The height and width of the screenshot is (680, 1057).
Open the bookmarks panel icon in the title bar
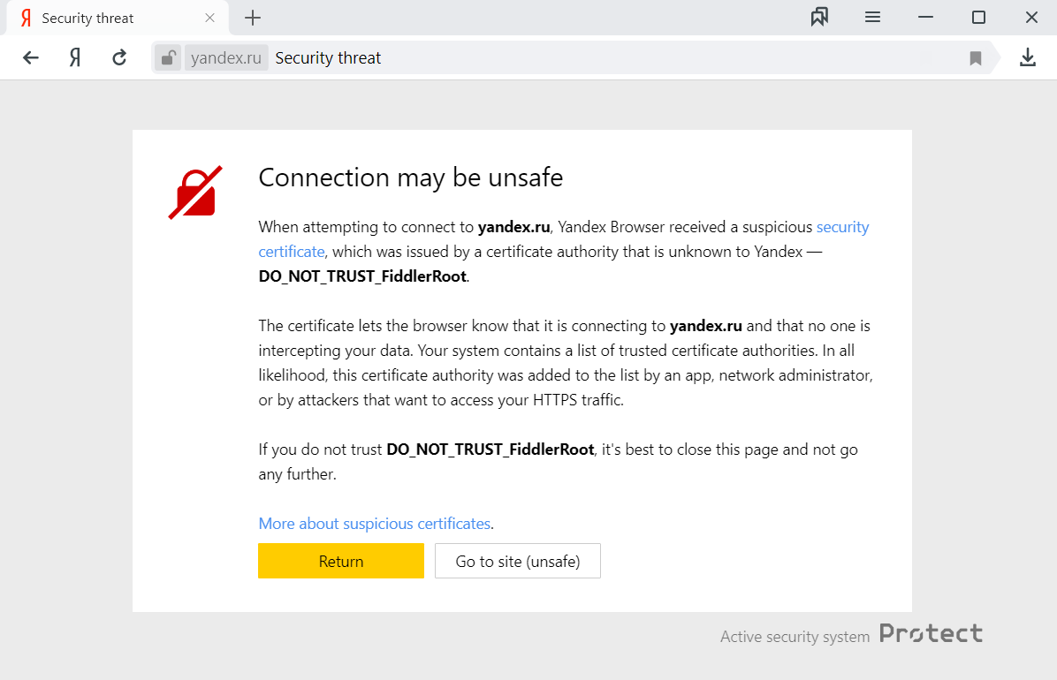(x=819, y=18)
